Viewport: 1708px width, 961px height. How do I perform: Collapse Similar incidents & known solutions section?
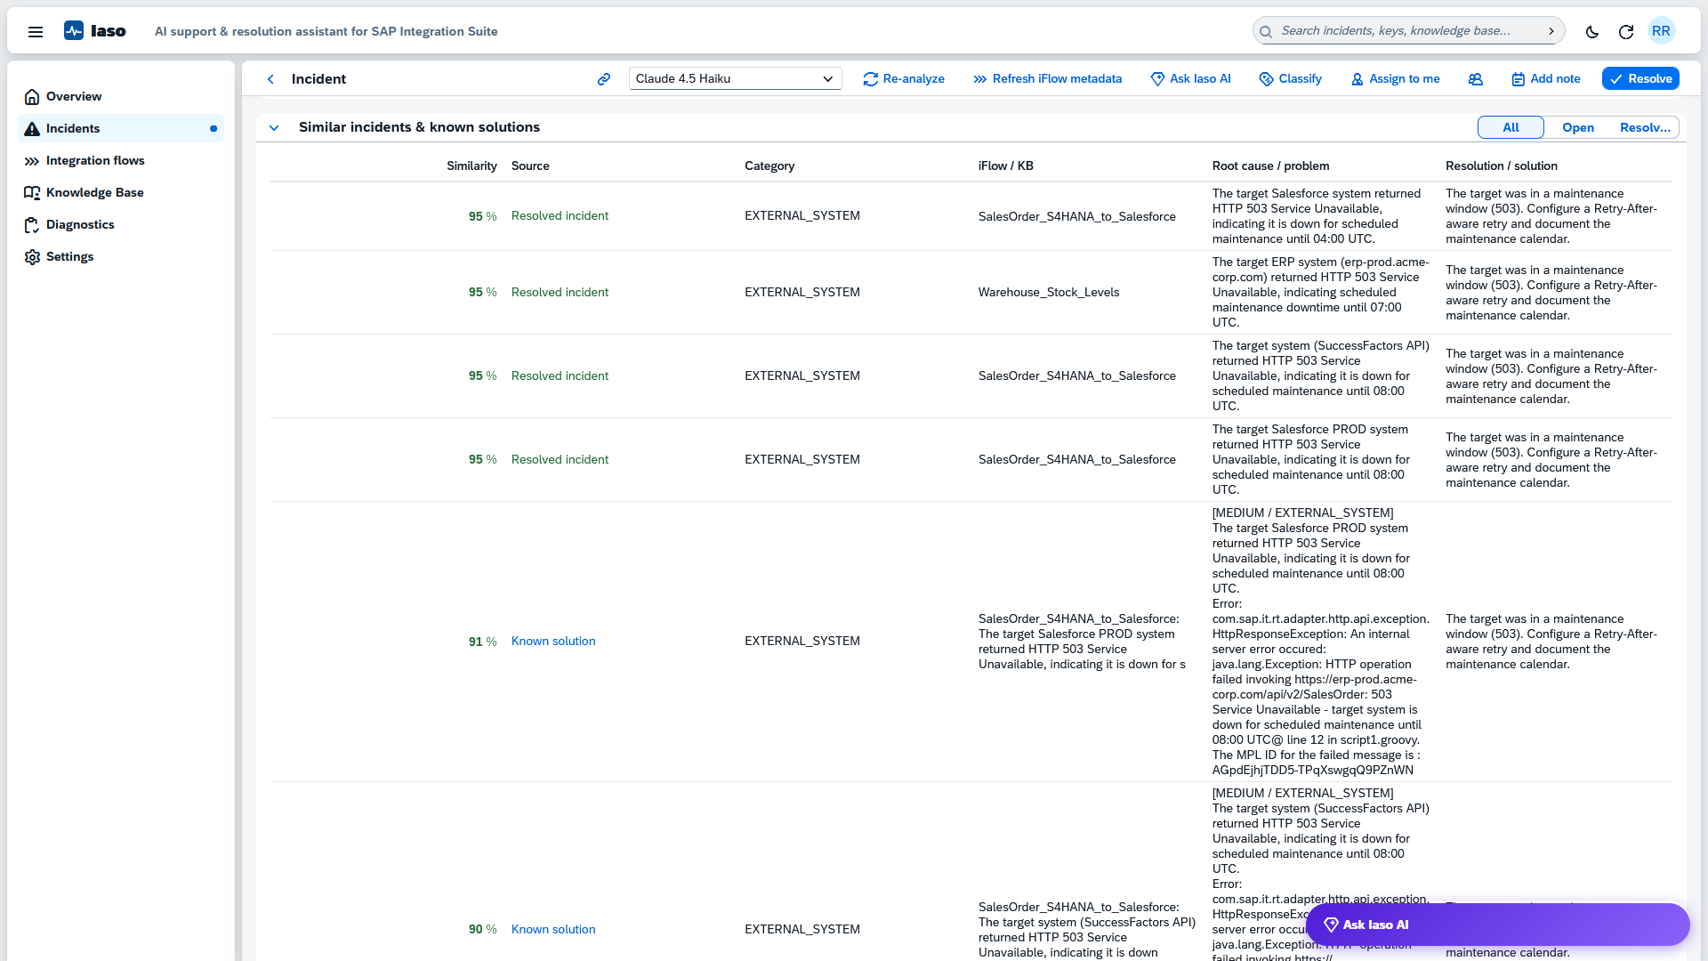[274, 128]
